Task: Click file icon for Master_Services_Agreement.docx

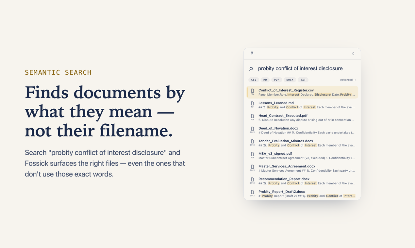Action: pos(252,167)
